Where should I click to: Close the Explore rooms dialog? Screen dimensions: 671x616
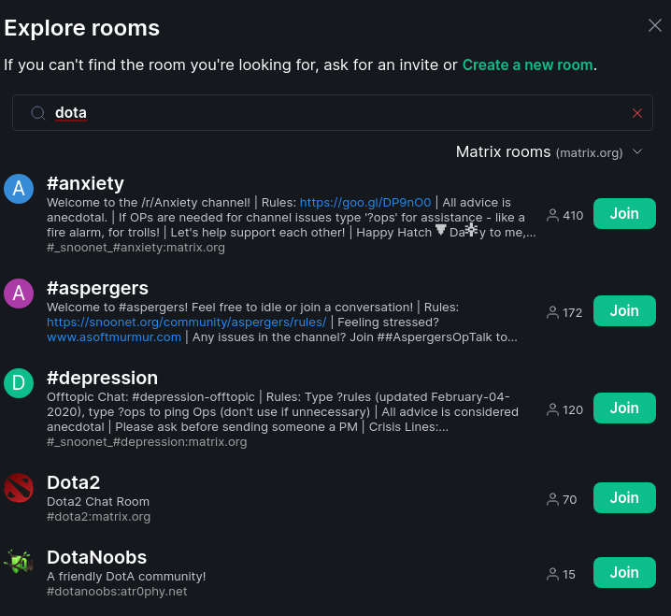(655, 25)
